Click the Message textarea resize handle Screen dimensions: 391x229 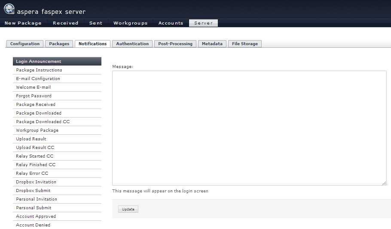click(384, 183)
